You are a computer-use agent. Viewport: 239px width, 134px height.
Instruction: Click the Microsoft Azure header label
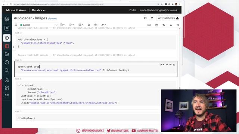[16, 10]
